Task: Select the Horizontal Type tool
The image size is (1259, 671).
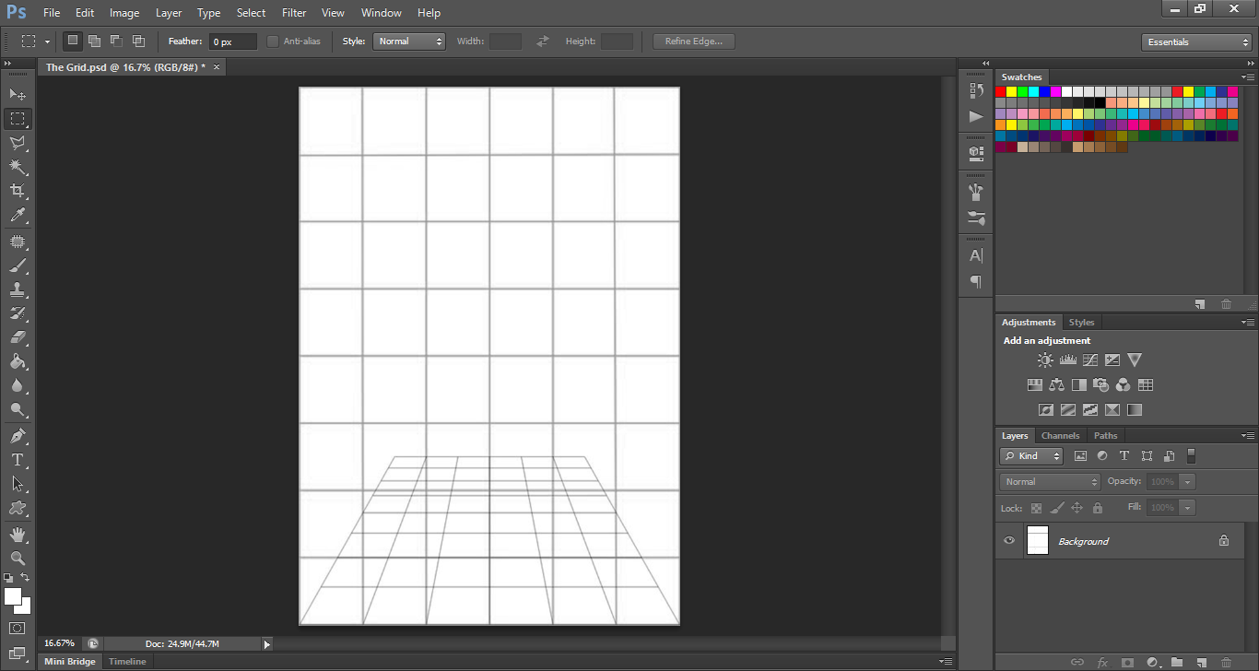Action: 18,459
